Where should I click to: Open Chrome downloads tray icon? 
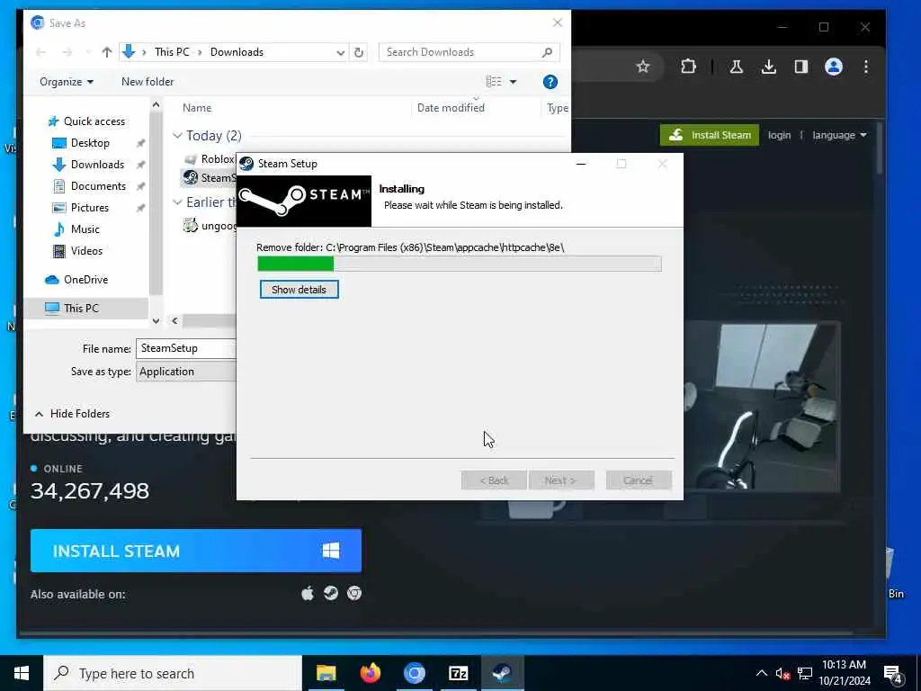point(768,67)
